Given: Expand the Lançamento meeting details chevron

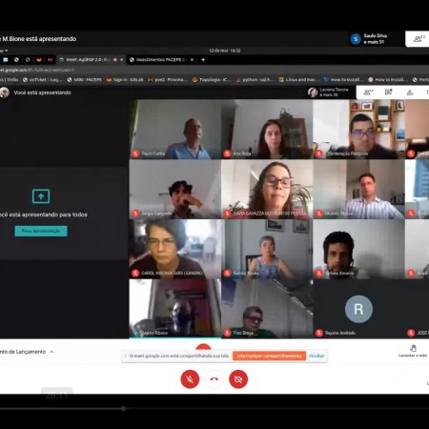Looking at the screenshot, I should point(51,352).
